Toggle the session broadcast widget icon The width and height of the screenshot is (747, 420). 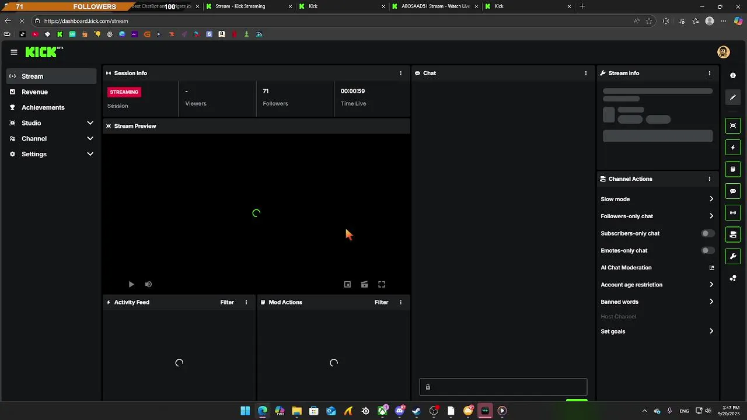tap(733, 213)
